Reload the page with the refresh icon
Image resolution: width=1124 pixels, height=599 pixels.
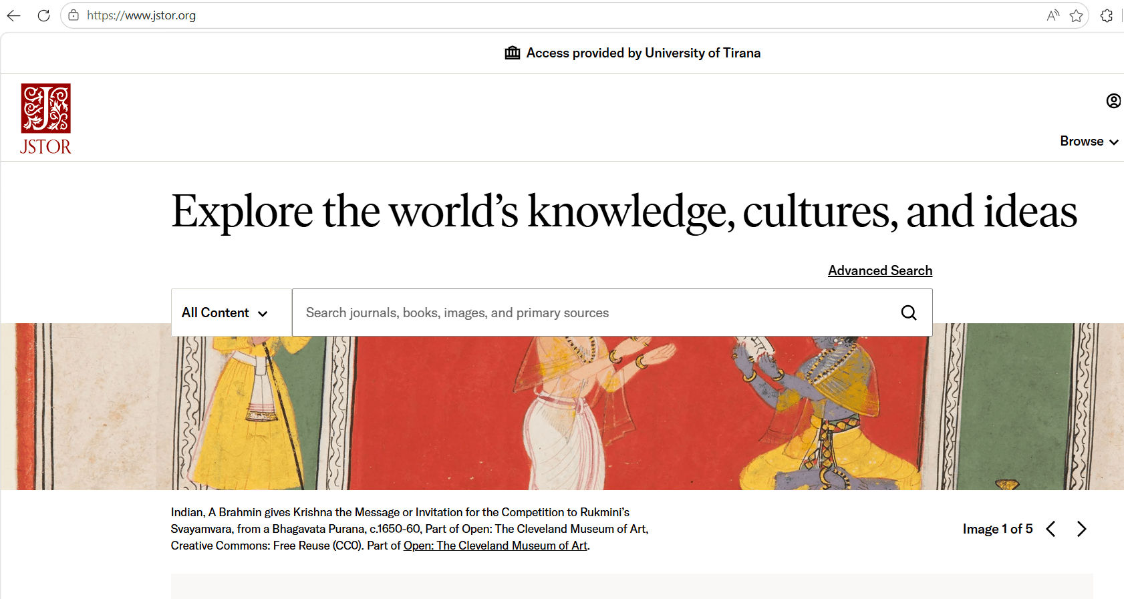click(x=43, y=15)
